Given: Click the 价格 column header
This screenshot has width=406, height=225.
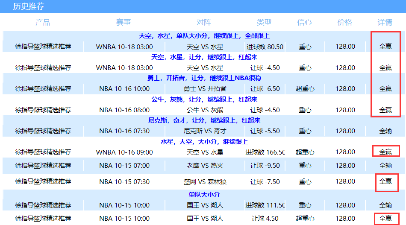Looking at the screenshot, I should tap(344, 23).
